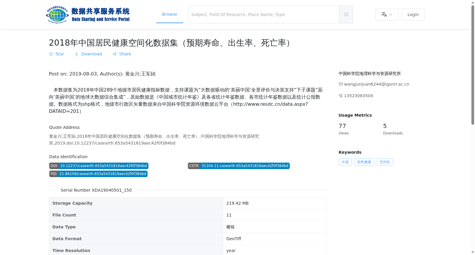
Task: Click the Download arrow icon
Action: tap(77, 54)
